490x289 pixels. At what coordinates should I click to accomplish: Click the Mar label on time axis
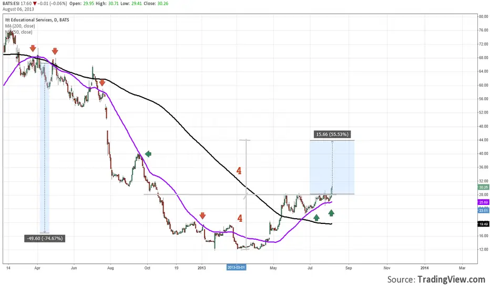462,268
